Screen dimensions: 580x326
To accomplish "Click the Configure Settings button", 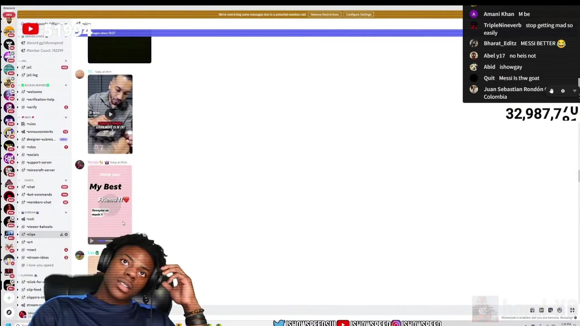I will click(358, 14).
